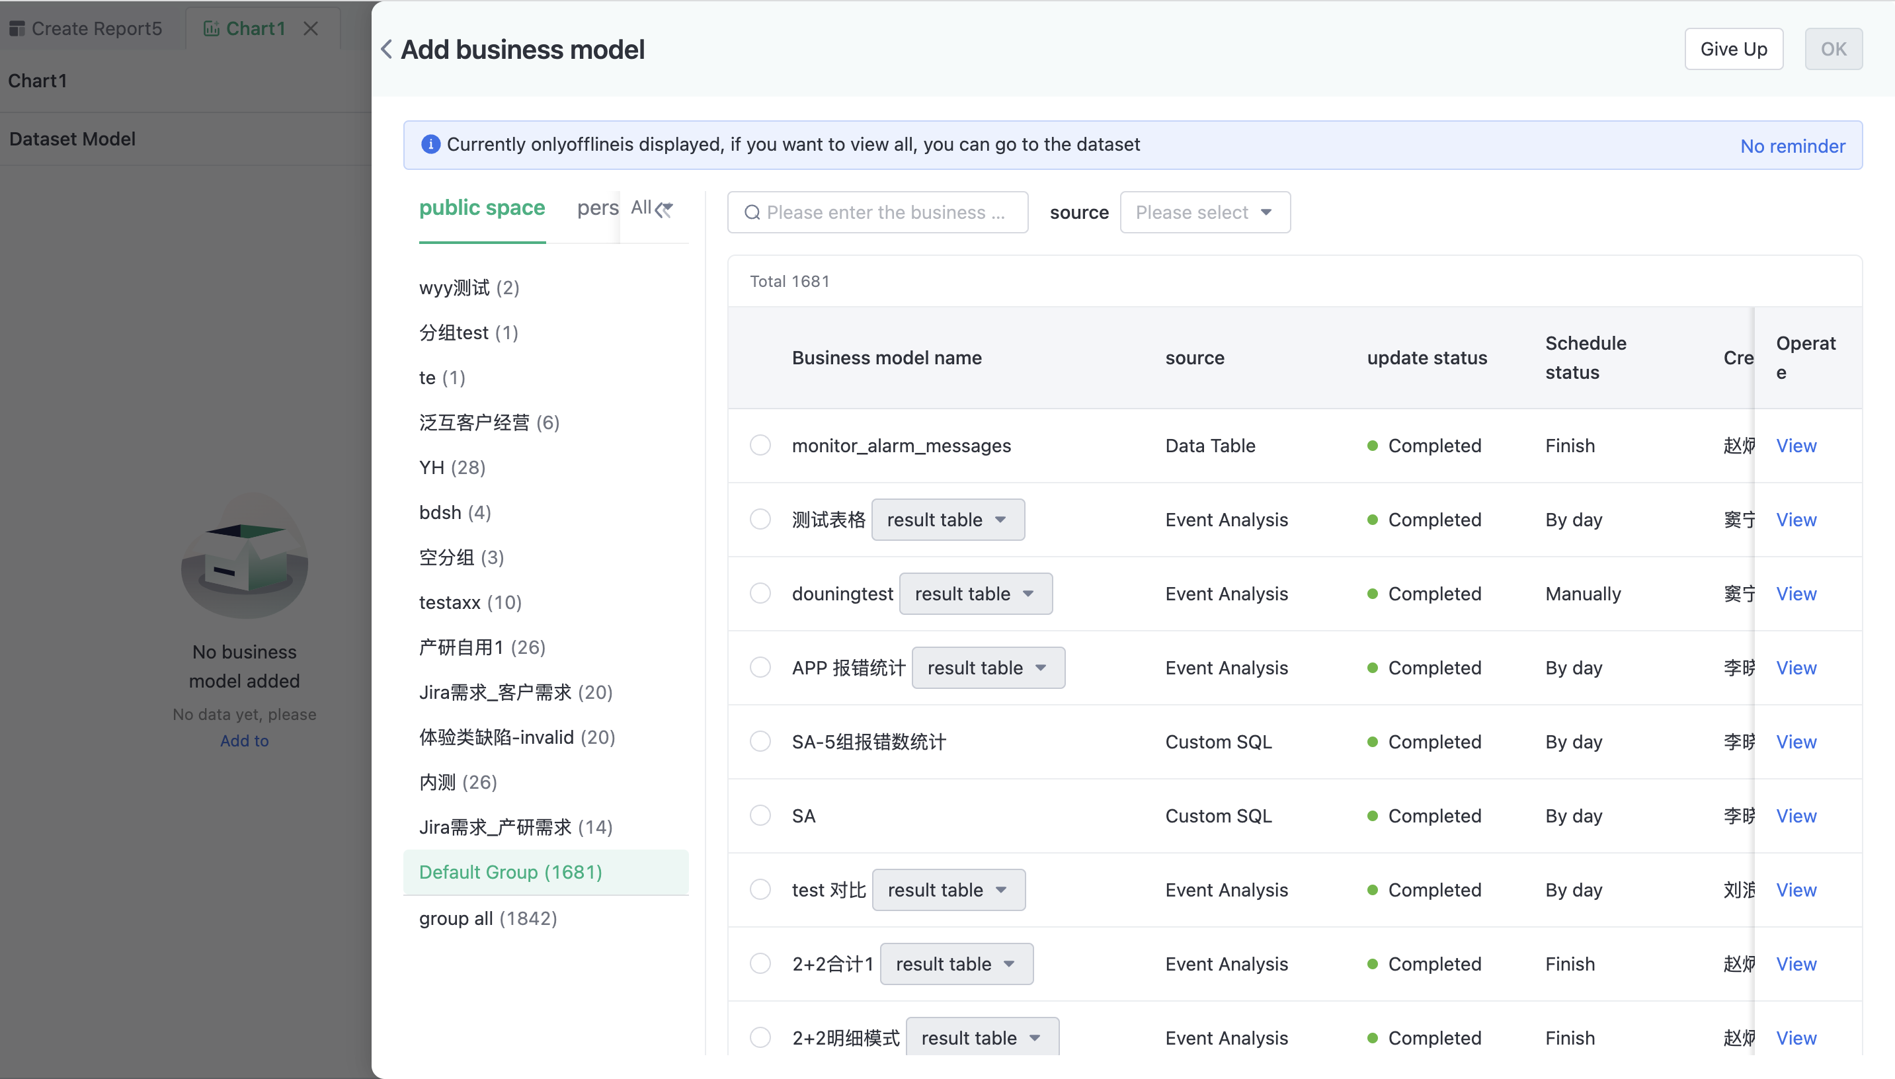This screenshot has height=1079, width=1895.
Task: Open the result table dropdown for 2+2合计1
Action: [x=956, y=963]
